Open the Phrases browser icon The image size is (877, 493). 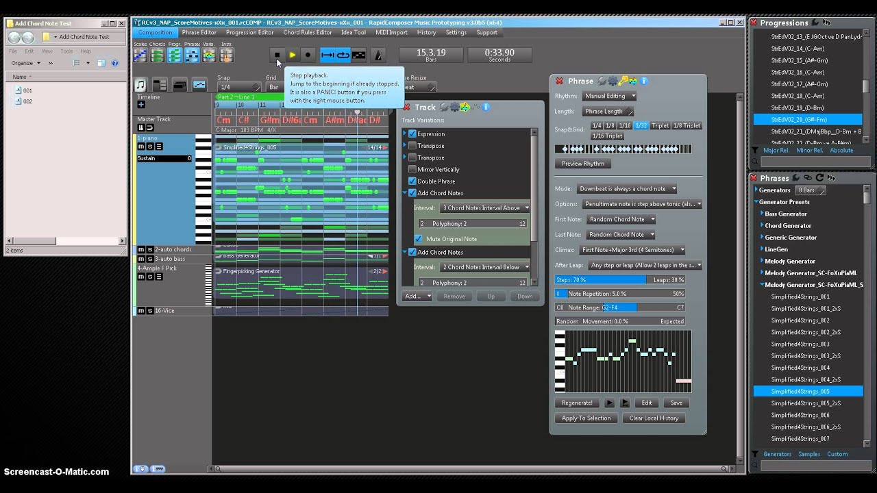[x=192, y=55]
